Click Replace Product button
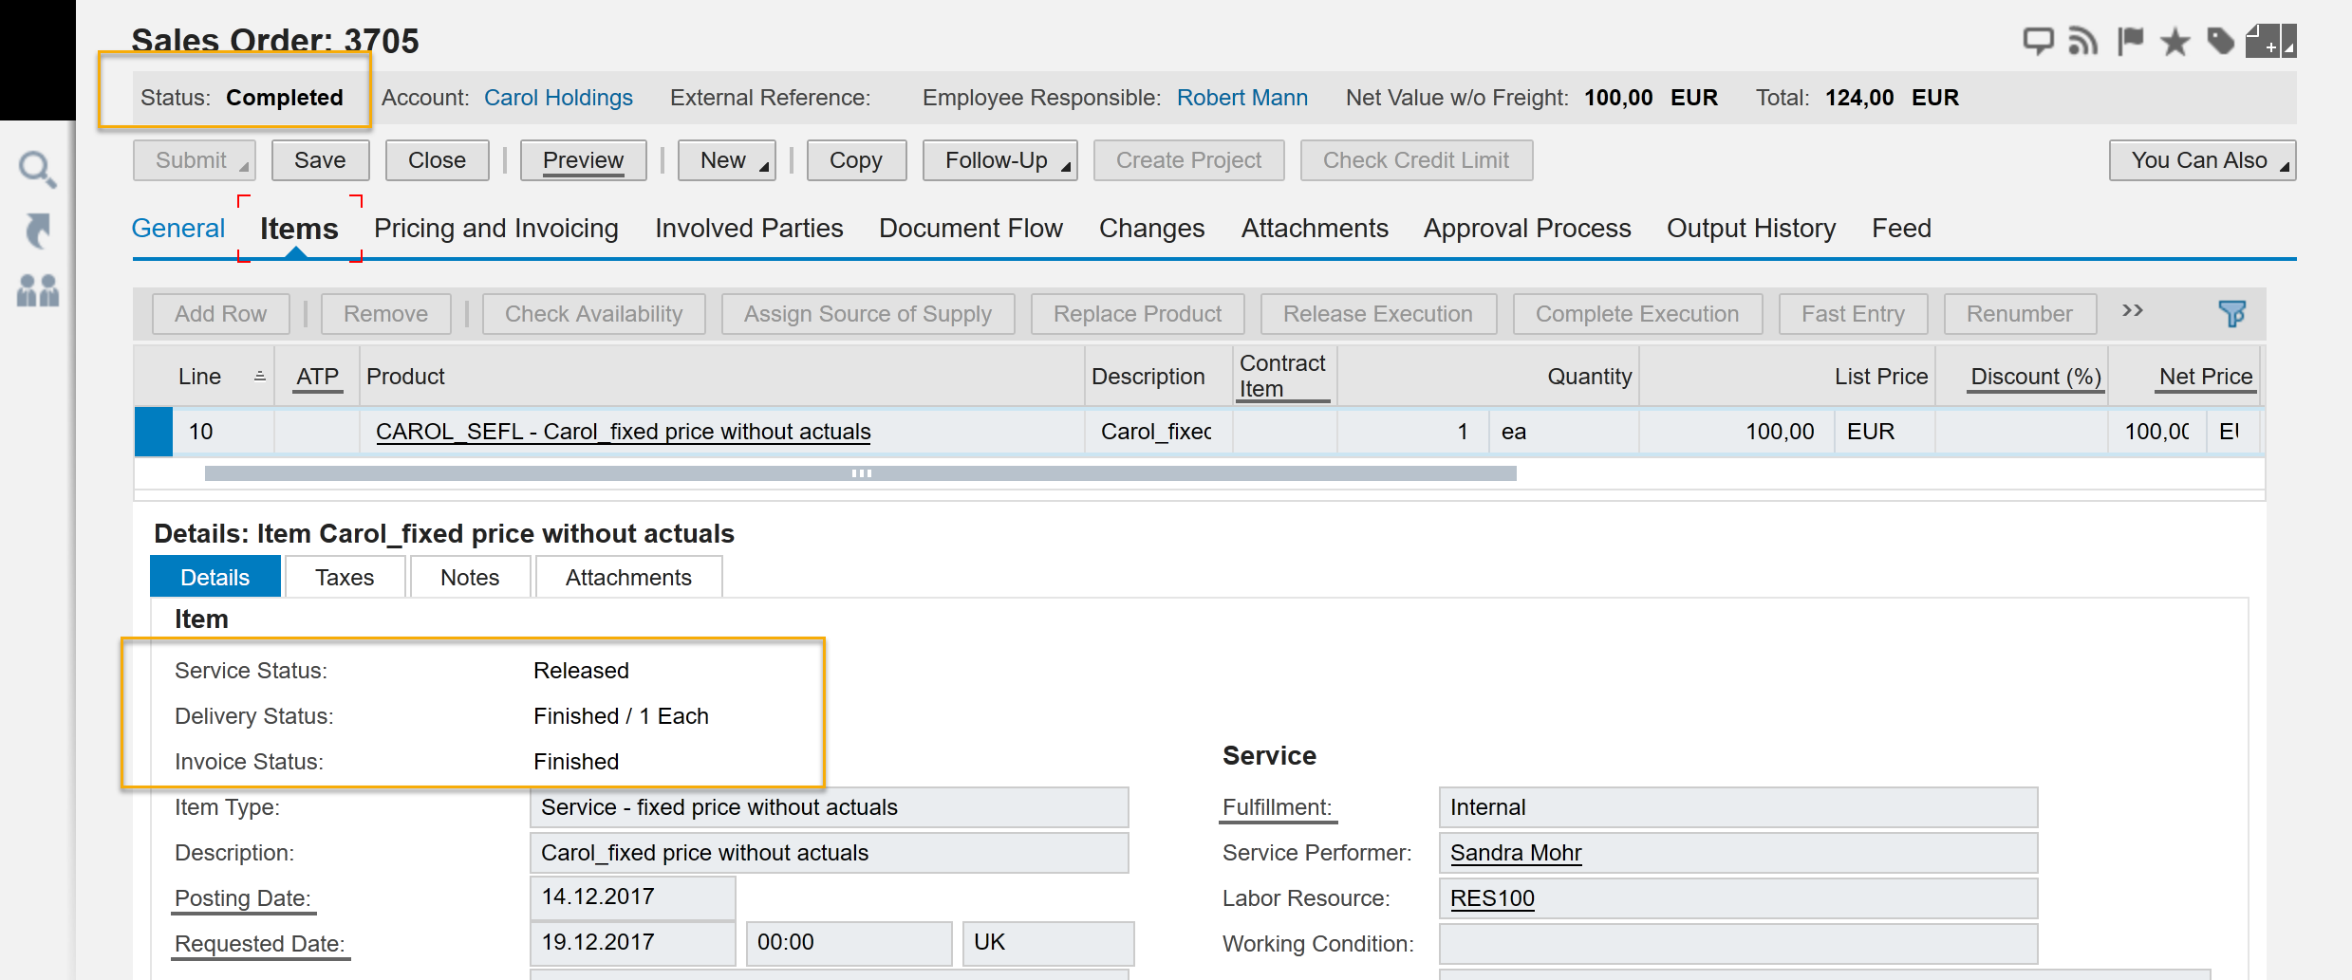2352x980 pixels. click(x=1137, y=314)
